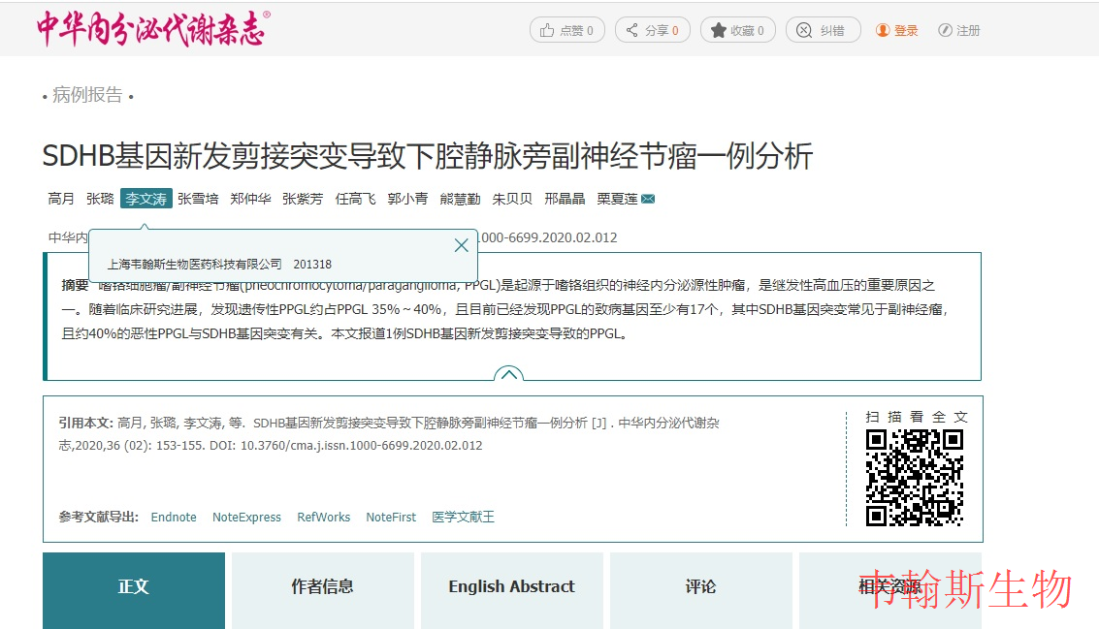
Task: Click the 注册 register pencil icon
Action: [945, 30]
